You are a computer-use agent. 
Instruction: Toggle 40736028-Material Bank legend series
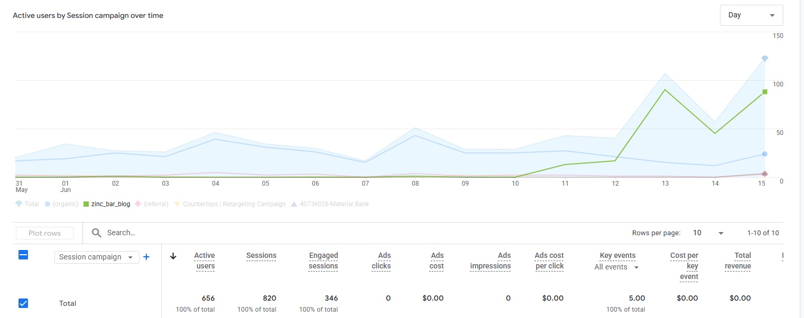330,204
